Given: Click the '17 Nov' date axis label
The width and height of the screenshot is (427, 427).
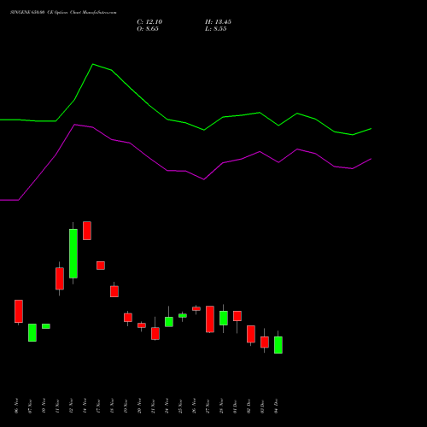Looking at the screenshot, I should tap(98, 406).
